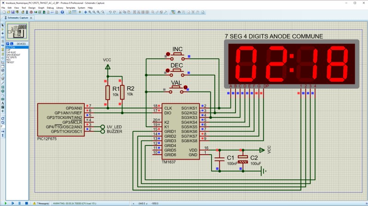Select the Wire Label (LBL) tool
Viewport: 368px width, 206px height.
(3, 37)
